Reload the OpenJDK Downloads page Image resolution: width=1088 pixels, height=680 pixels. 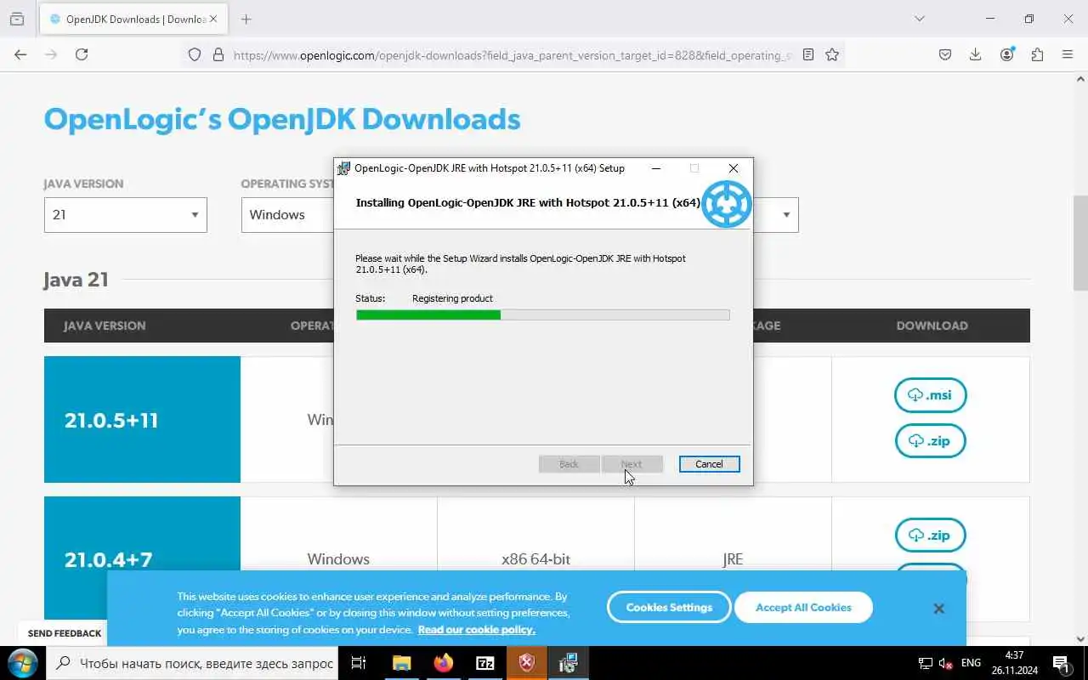[82, 54]
